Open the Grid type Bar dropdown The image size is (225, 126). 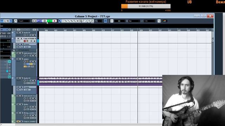click(x=134, y=21)
